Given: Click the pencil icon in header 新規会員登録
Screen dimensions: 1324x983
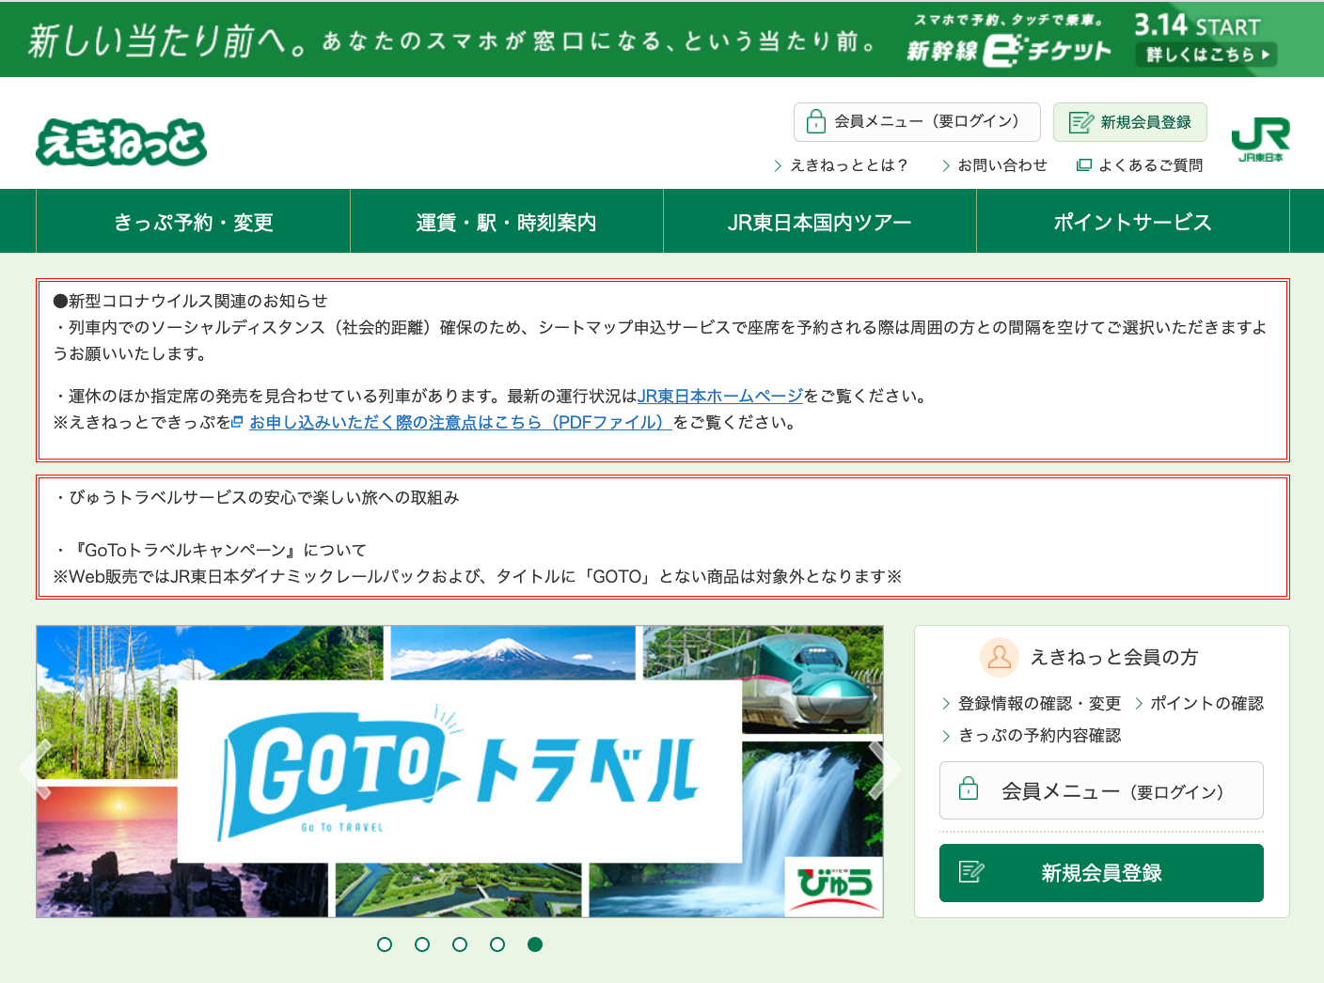Looking at the screenshot, I should (x=1081, y=122).
